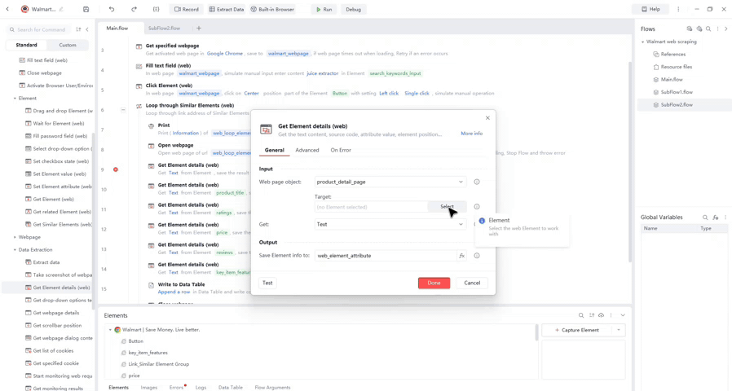Open the Extract Data tool
732x391 pixels.
coord(227,9)
